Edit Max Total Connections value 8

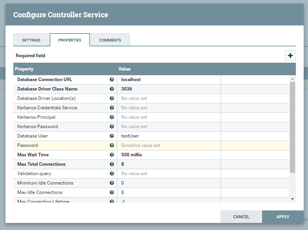169,164
